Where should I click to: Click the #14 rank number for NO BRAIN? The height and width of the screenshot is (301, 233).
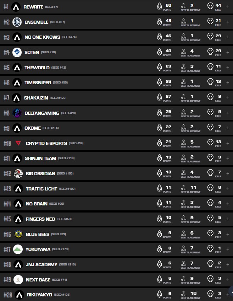[7, 204]
